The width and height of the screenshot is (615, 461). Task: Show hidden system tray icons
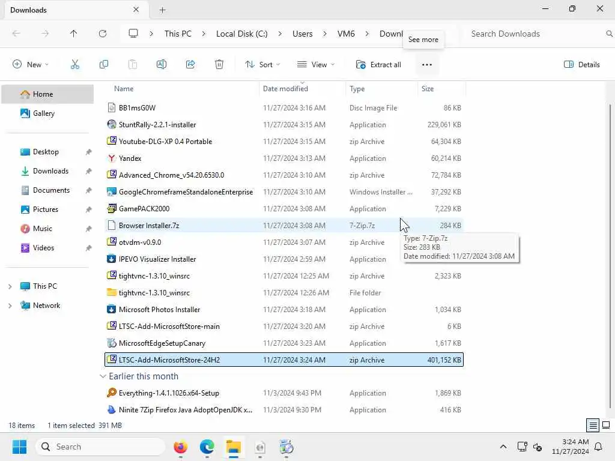(x=503, y=447)
